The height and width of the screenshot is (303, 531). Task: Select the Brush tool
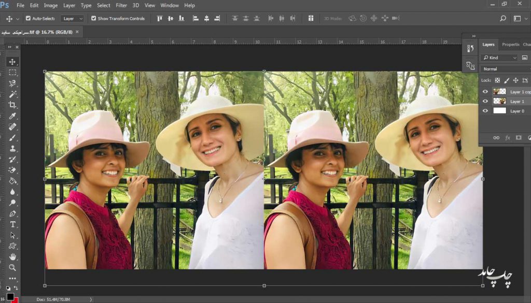(12, 138)
